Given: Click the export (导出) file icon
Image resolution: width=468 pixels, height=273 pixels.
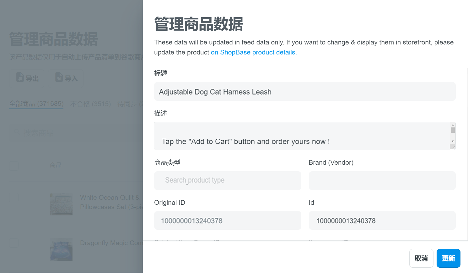Looking at the screenshot, I should [20, 77].
